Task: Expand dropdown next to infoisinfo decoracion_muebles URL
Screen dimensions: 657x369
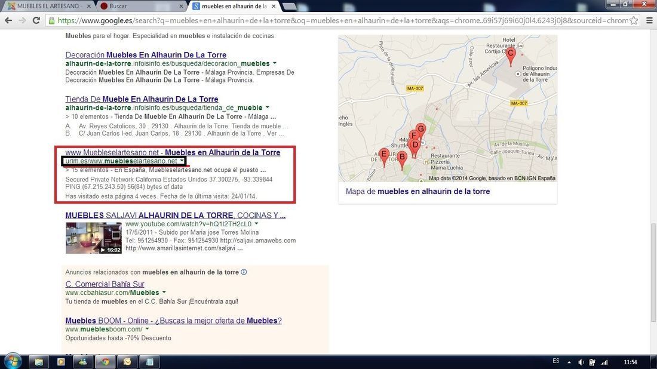Action: 275,63
